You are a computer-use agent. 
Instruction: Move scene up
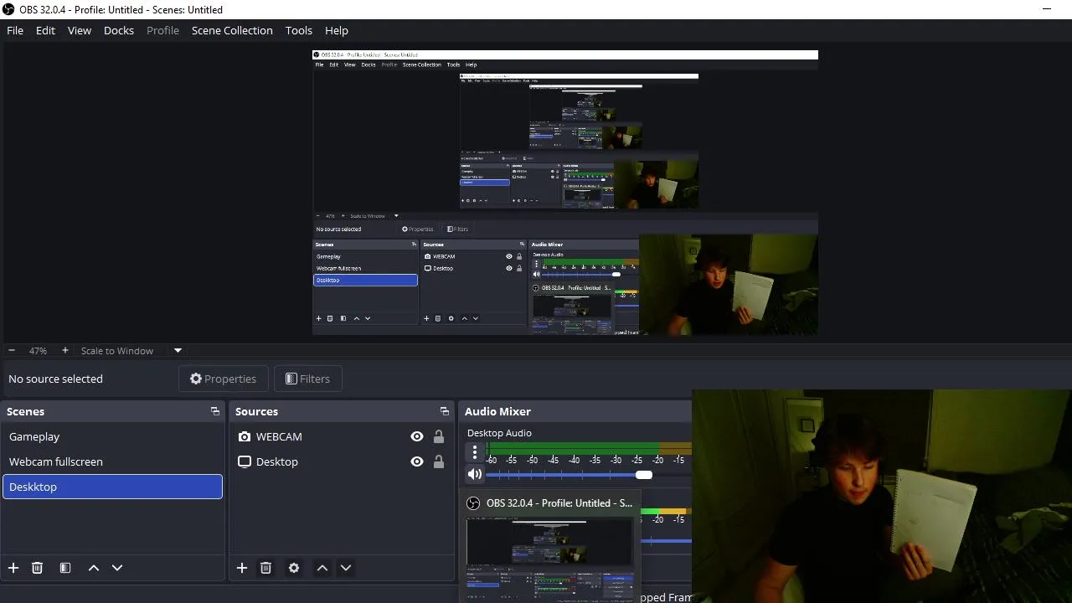pos(94,568)
